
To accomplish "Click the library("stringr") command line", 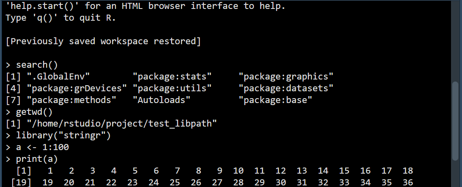I will coord(64,135).
